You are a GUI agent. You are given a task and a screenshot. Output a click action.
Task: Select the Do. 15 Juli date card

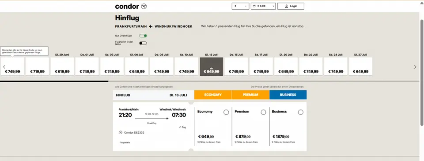pos(236,66)
